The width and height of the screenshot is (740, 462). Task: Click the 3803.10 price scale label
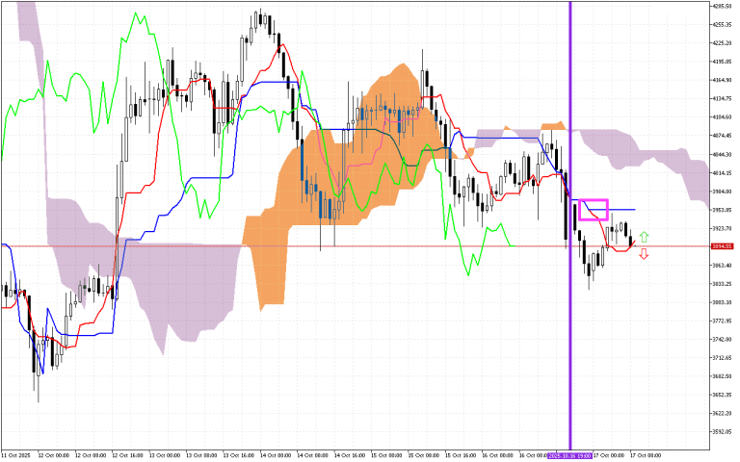pyautogui.click(x=722, y=302)
